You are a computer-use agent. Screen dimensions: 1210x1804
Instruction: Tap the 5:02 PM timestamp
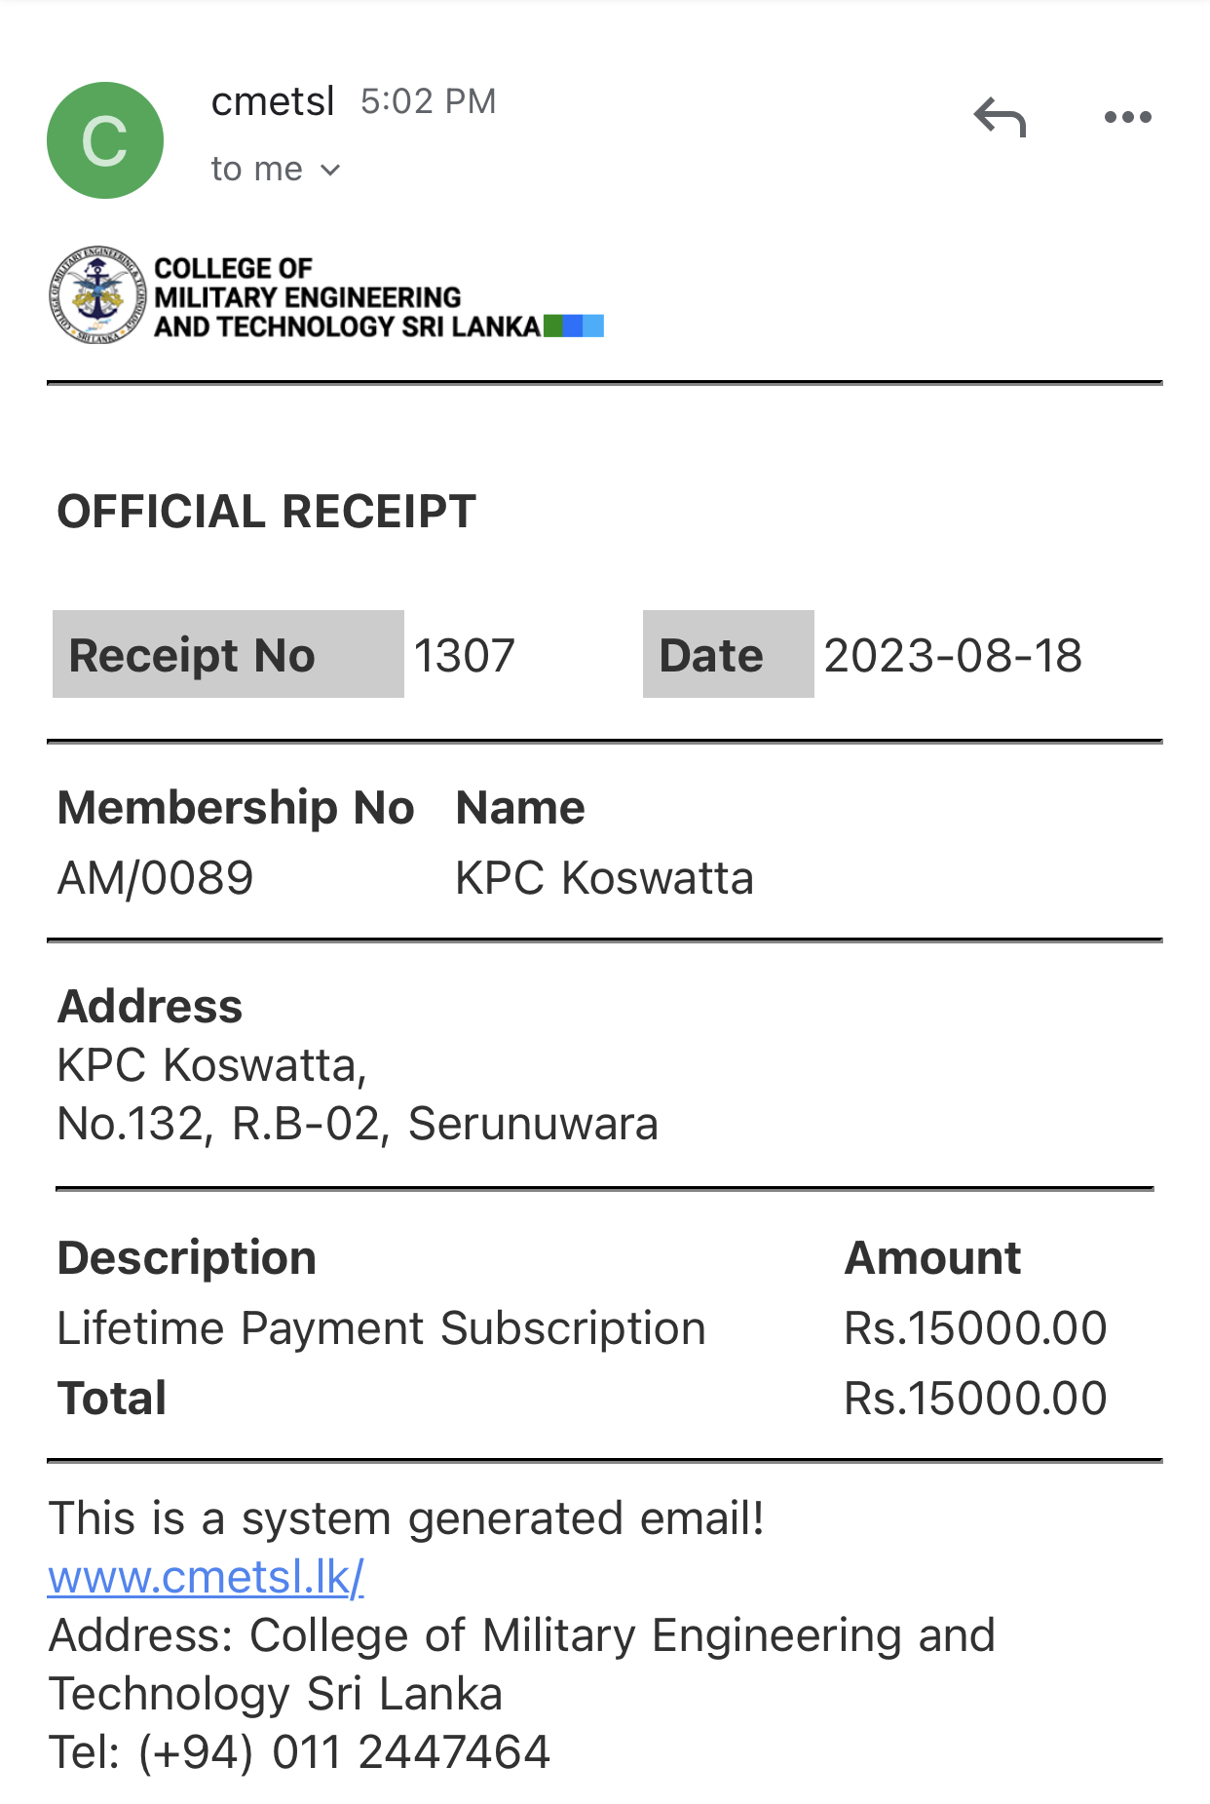pyautogui.click(x=429, y=101)
